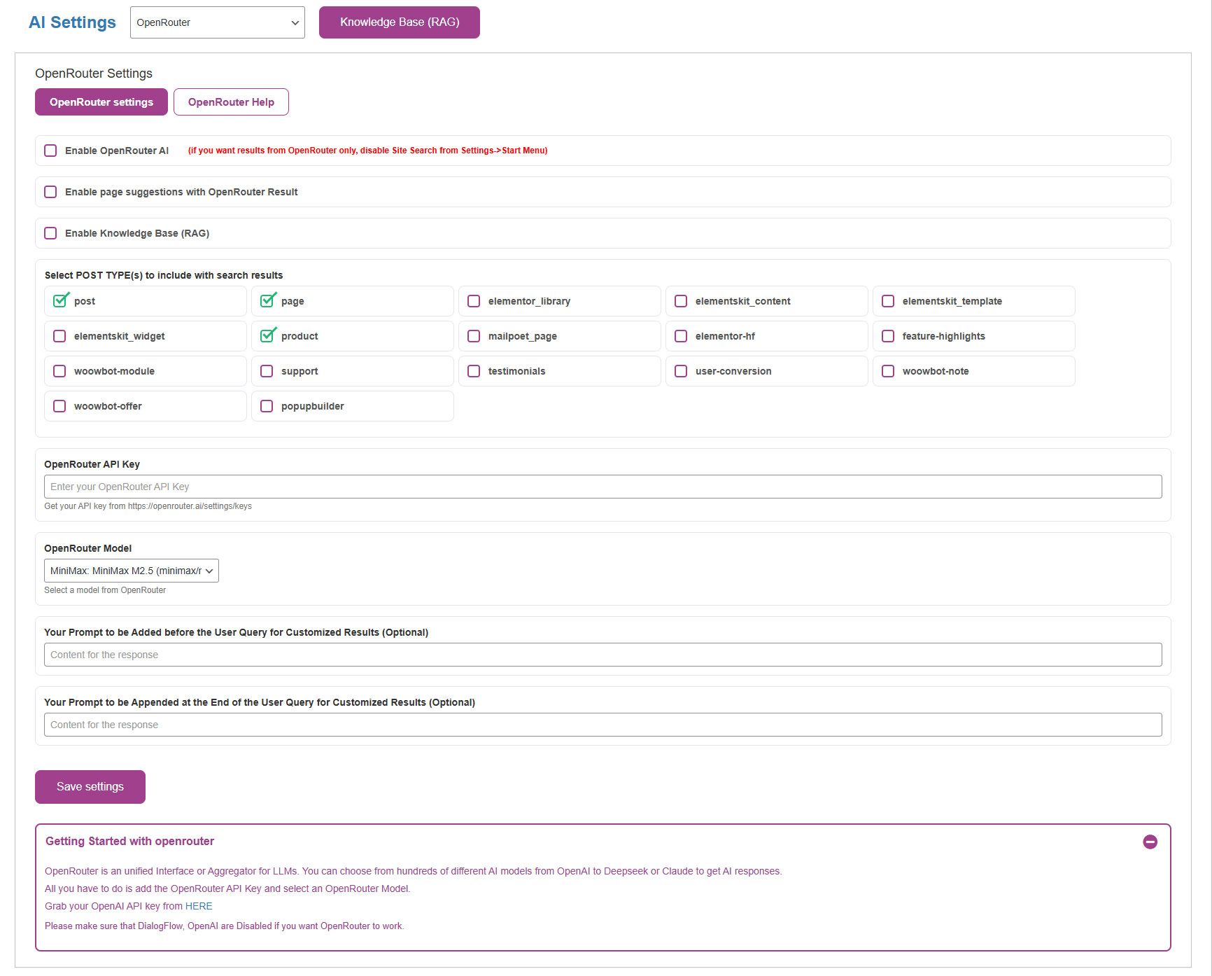This screenshot has width=1212, height=976.
Task: Enable OpenRouter AI checkbox
Action: (50, 151)
